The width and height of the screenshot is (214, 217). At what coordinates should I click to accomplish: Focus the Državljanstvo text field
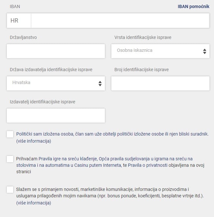[56, 51]
